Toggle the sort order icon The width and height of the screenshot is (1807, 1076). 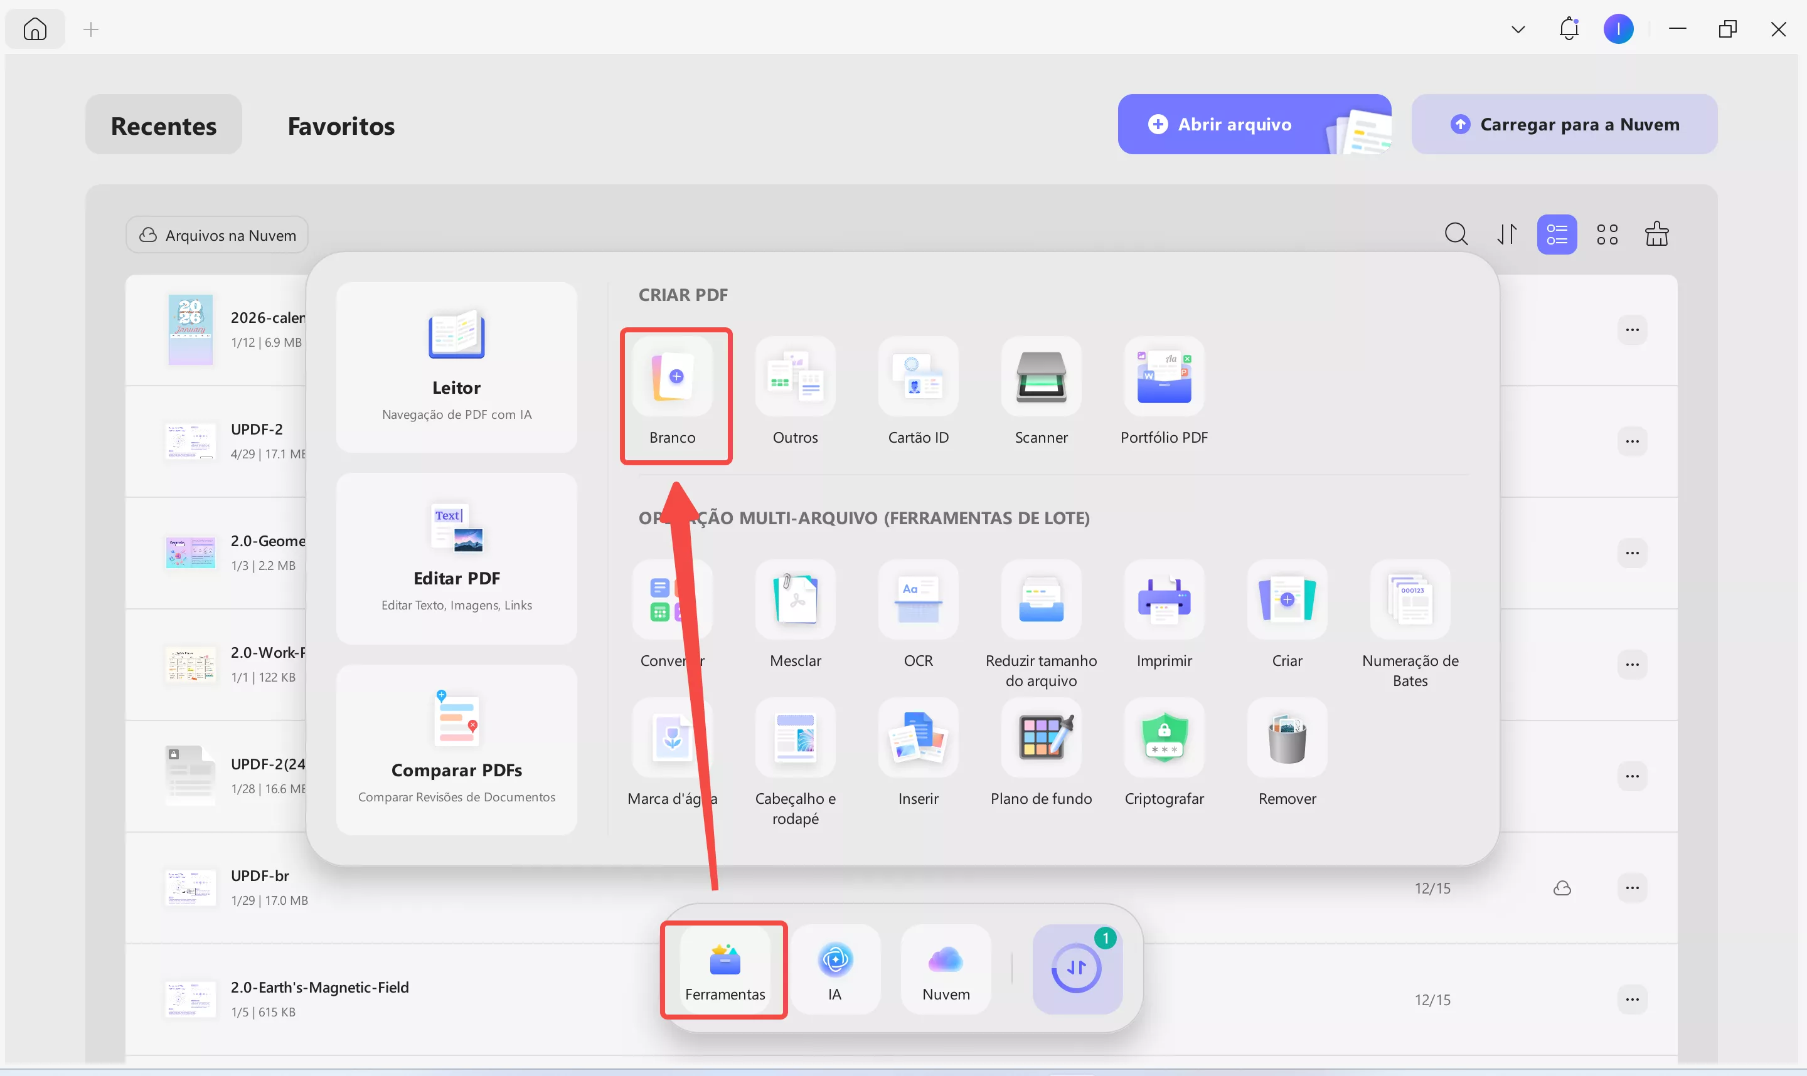point(1506,235)
